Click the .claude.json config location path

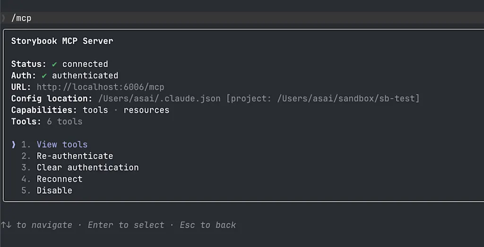[159, 99]
